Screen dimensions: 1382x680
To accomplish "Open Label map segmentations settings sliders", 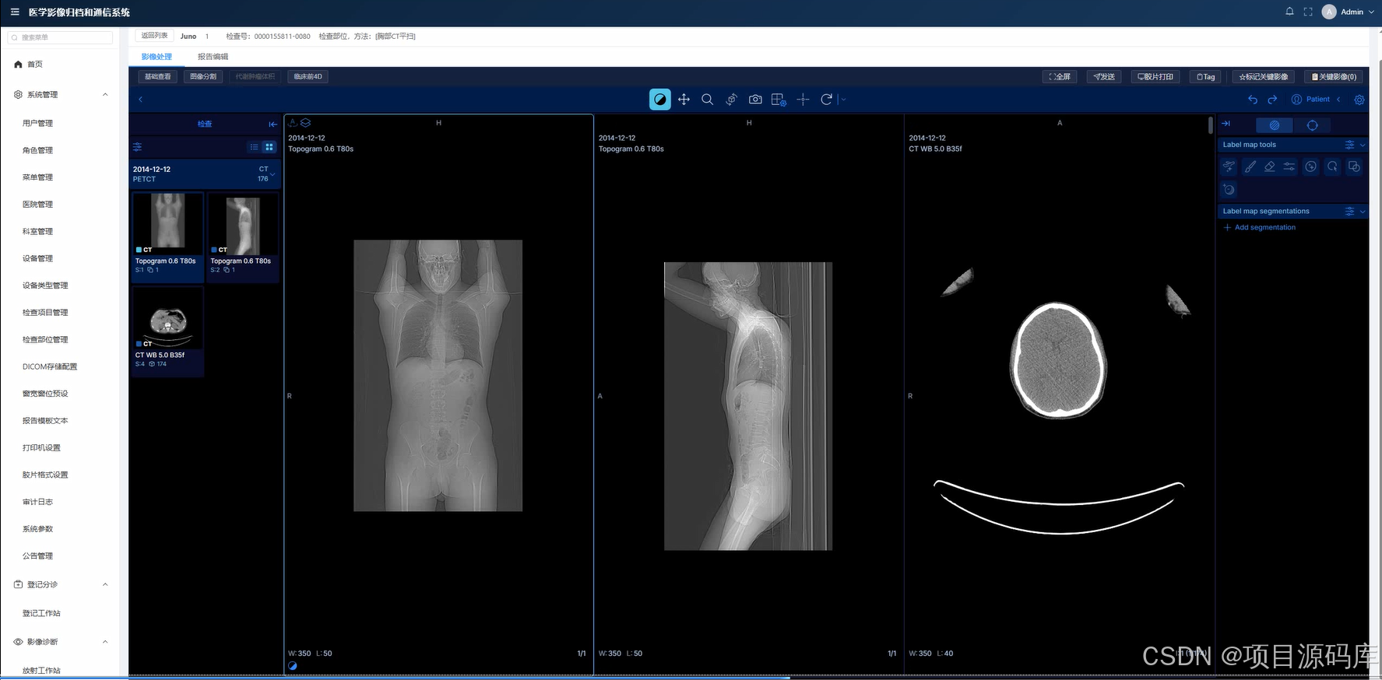I will click(1350, 212).
